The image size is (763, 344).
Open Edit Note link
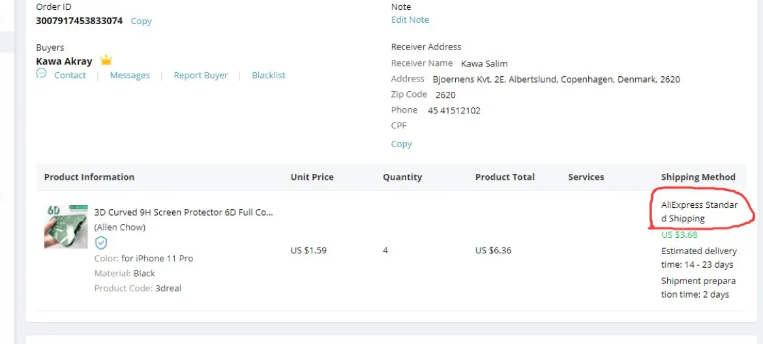point(410,20)
